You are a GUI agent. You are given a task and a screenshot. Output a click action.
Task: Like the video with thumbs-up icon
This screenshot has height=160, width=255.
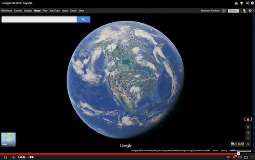[x=236, y=3]
